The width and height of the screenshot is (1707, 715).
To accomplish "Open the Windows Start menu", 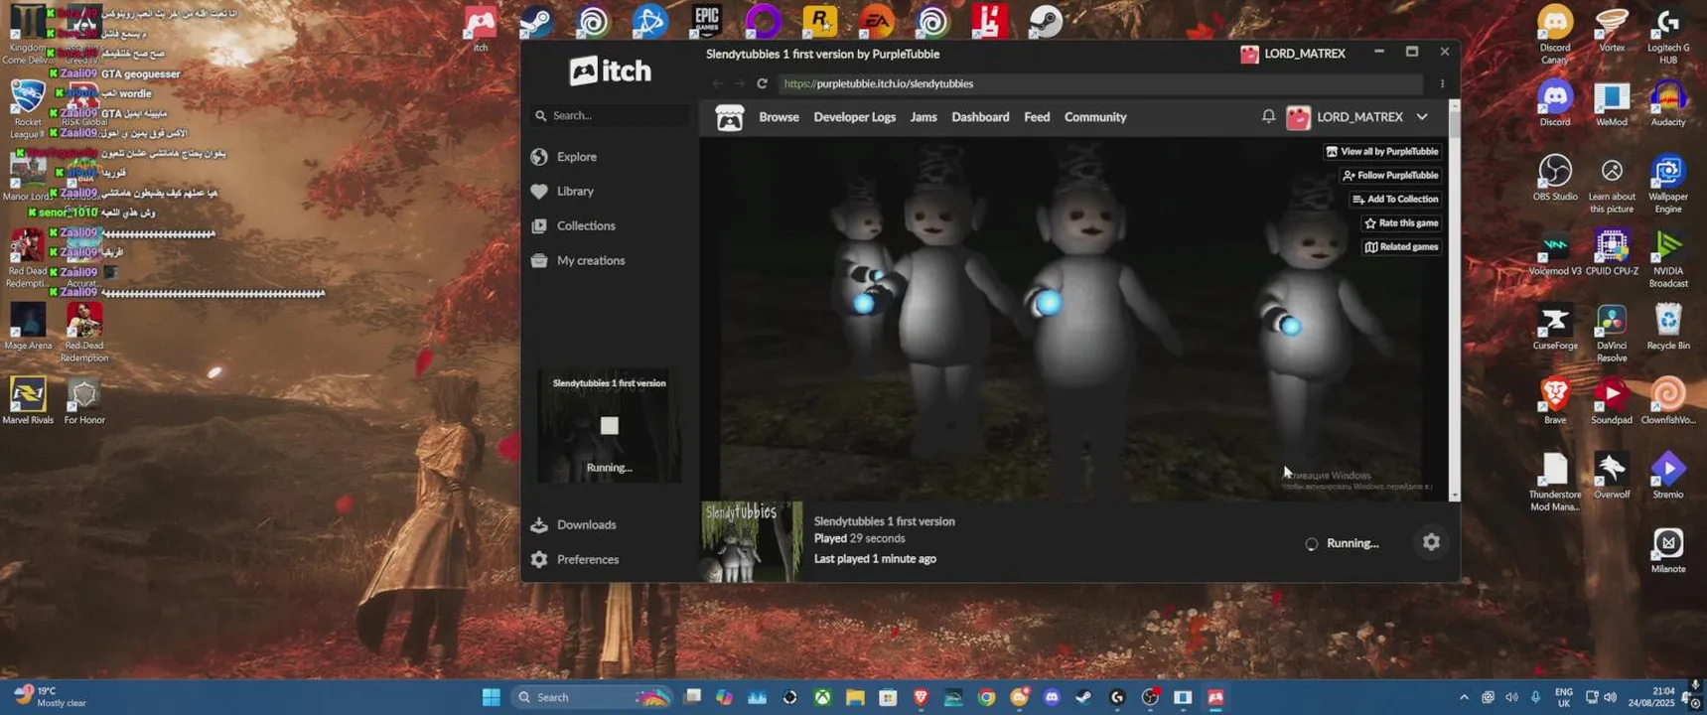I will tap(492, 697).
